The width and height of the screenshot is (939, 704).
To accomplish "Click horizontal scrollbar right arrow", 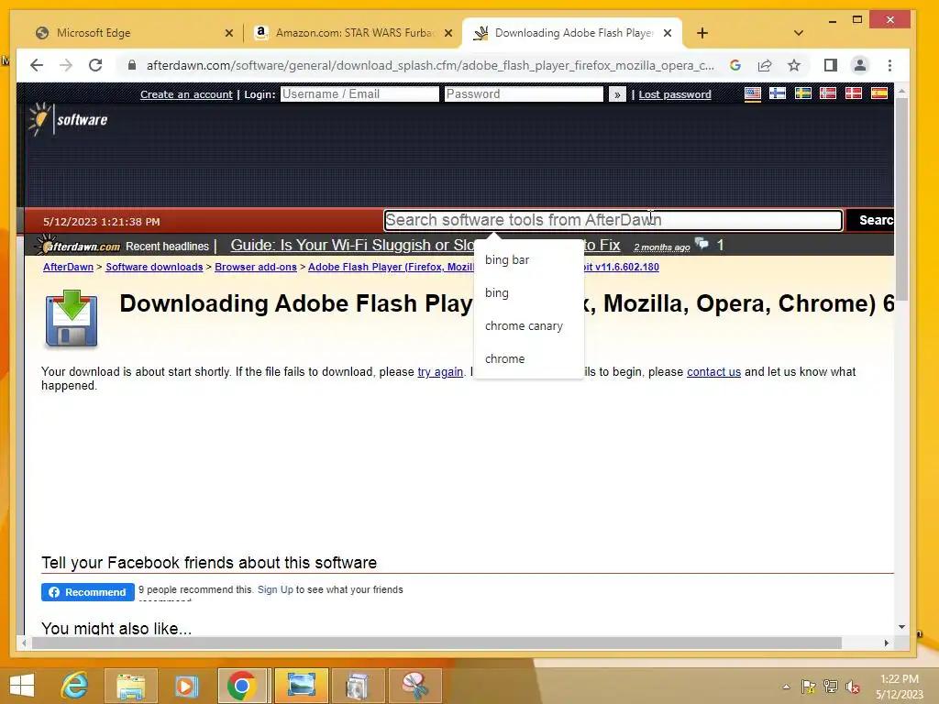I will pos(887,643).
